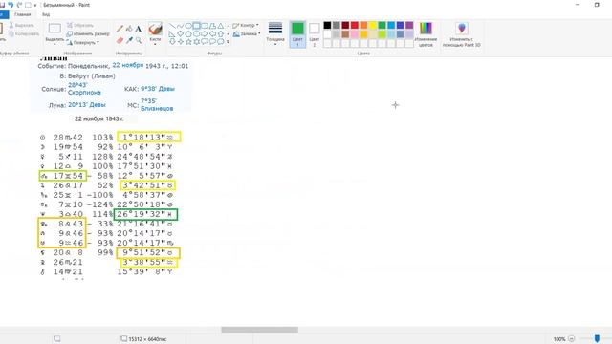
Task: Choose the Rounded rectangle shape
Action: tap(205, 26)
